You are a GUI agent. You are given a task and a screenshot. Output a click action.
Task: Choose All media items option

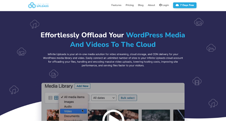[x=74, y=97]
